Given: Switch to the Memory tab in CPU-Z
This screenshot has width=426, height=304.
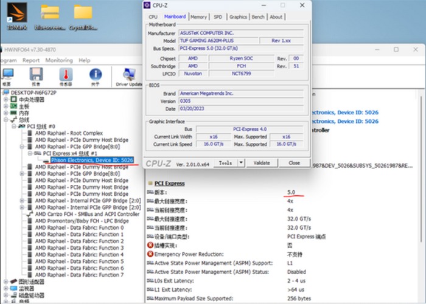Looking at the screenshot, I should coord(198,17).
